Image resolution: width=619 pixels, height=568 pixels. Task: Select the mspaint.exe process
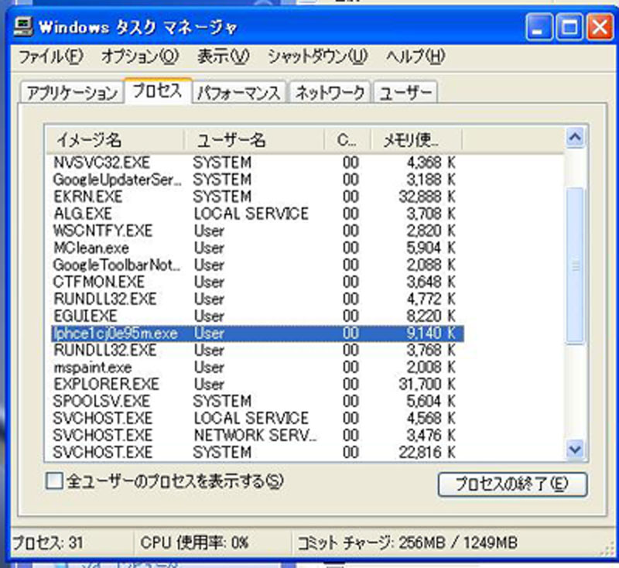(258, 367)
